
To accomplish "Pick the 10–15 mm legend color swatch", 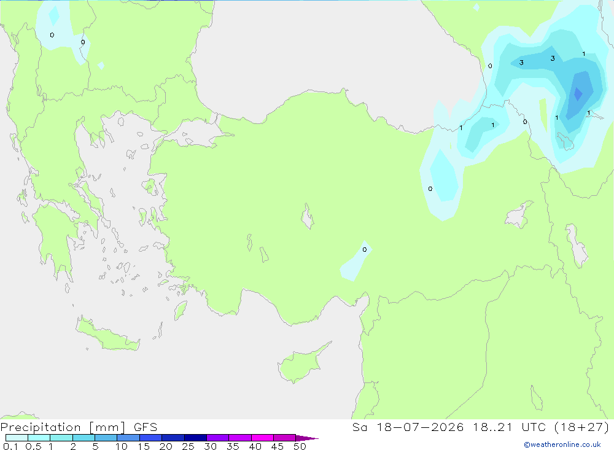I will pyautogui.click(x=128, y=438).
